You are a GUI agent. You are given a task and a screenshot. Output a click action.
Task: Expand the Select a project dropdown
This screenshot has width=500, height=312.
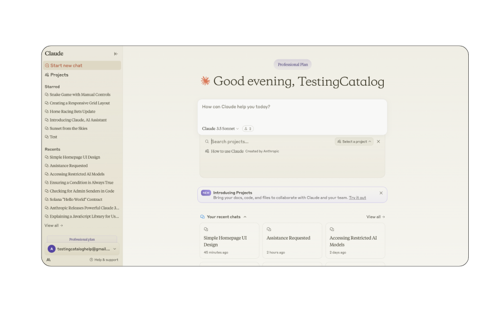coord(354,141)
